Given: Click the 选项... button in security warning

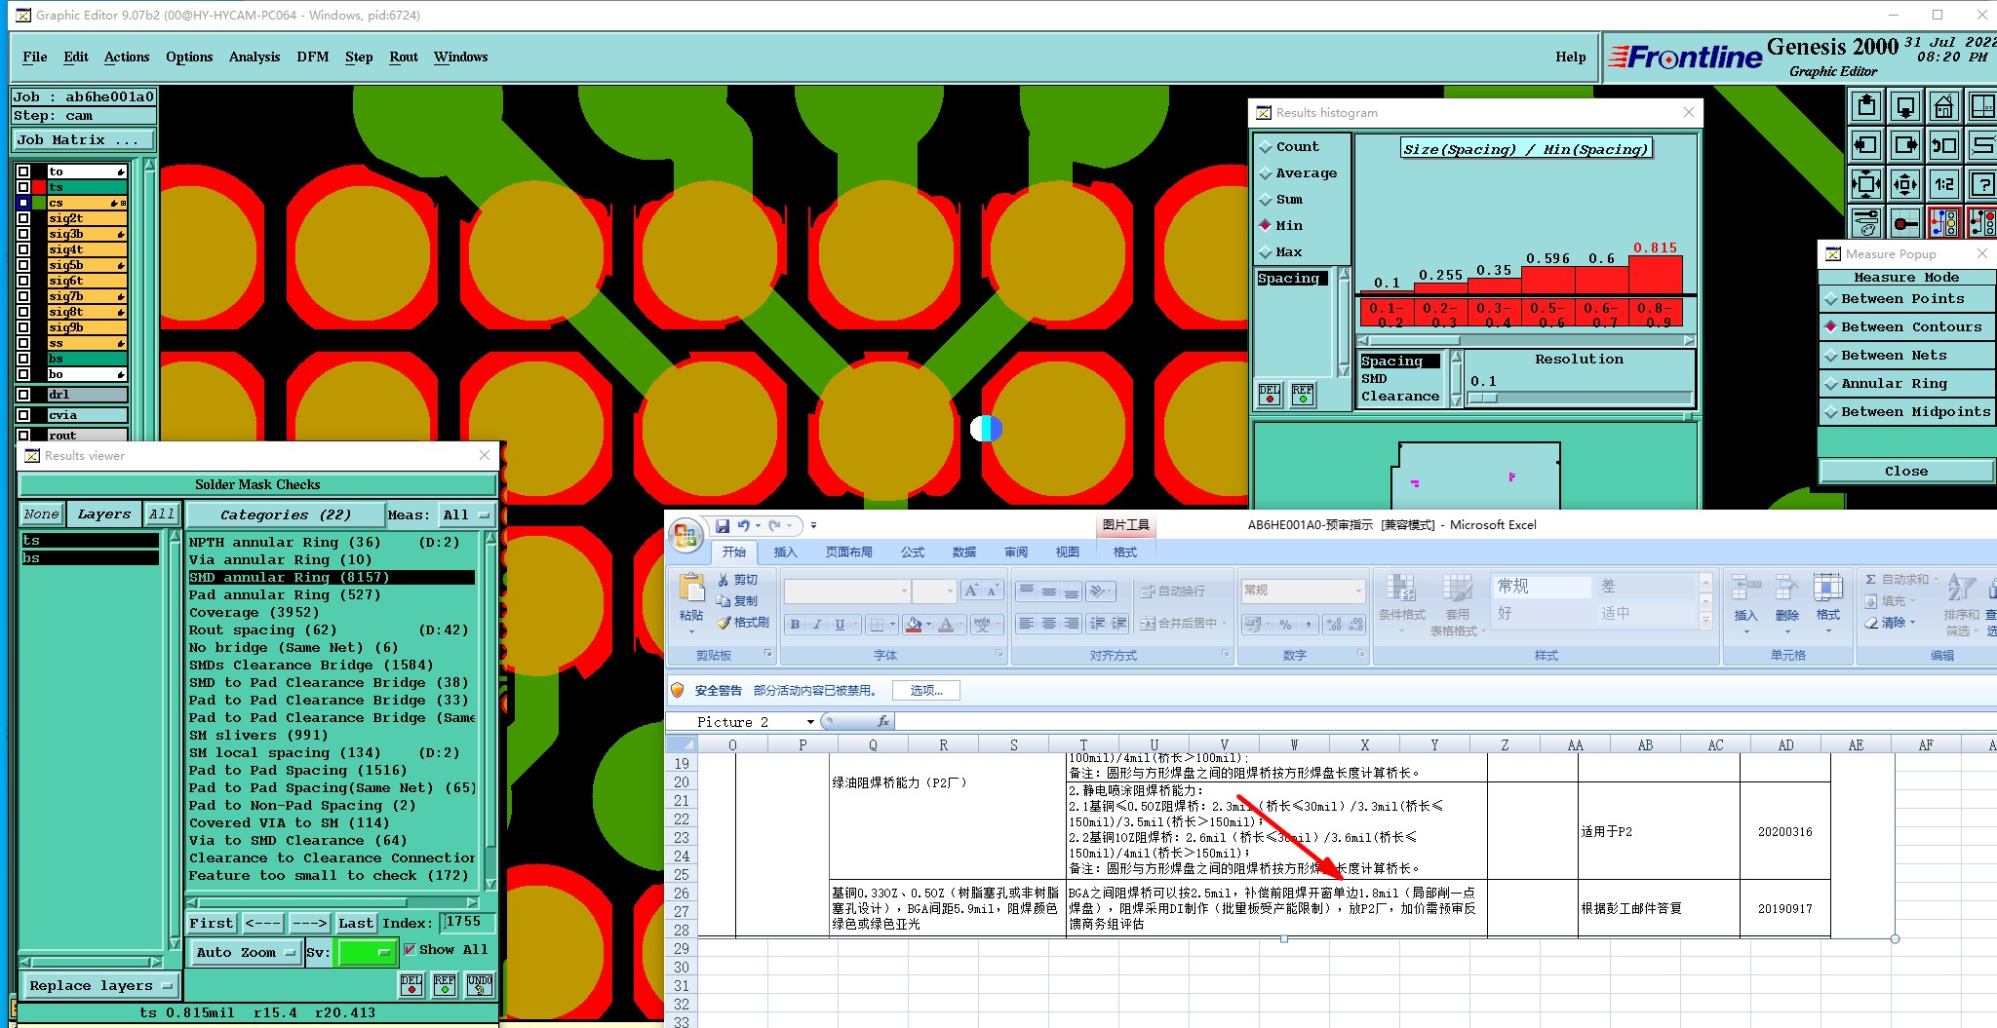Looking at the screenshot, I should pos(926,691).
